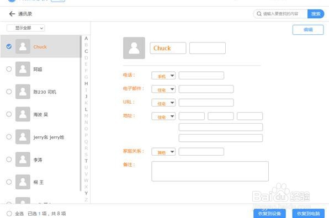
Task: Click the 恢复到电脑 button
Action: (309, 214)
